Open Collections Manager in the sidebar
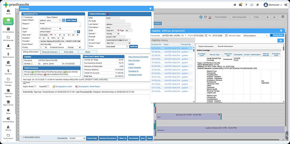 click(x=8, y=82)
